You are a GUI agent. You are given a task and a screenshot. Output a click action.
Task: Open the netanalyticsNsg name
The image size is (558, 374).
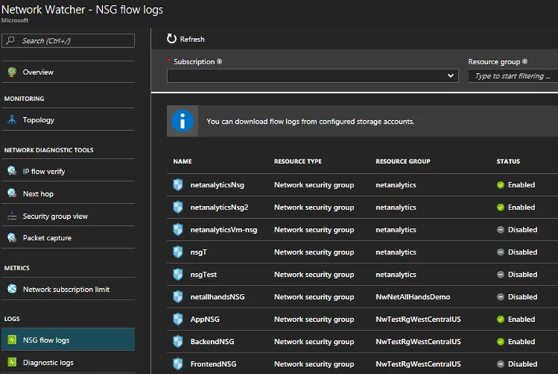pyautogui.click(x=217, y=184)
